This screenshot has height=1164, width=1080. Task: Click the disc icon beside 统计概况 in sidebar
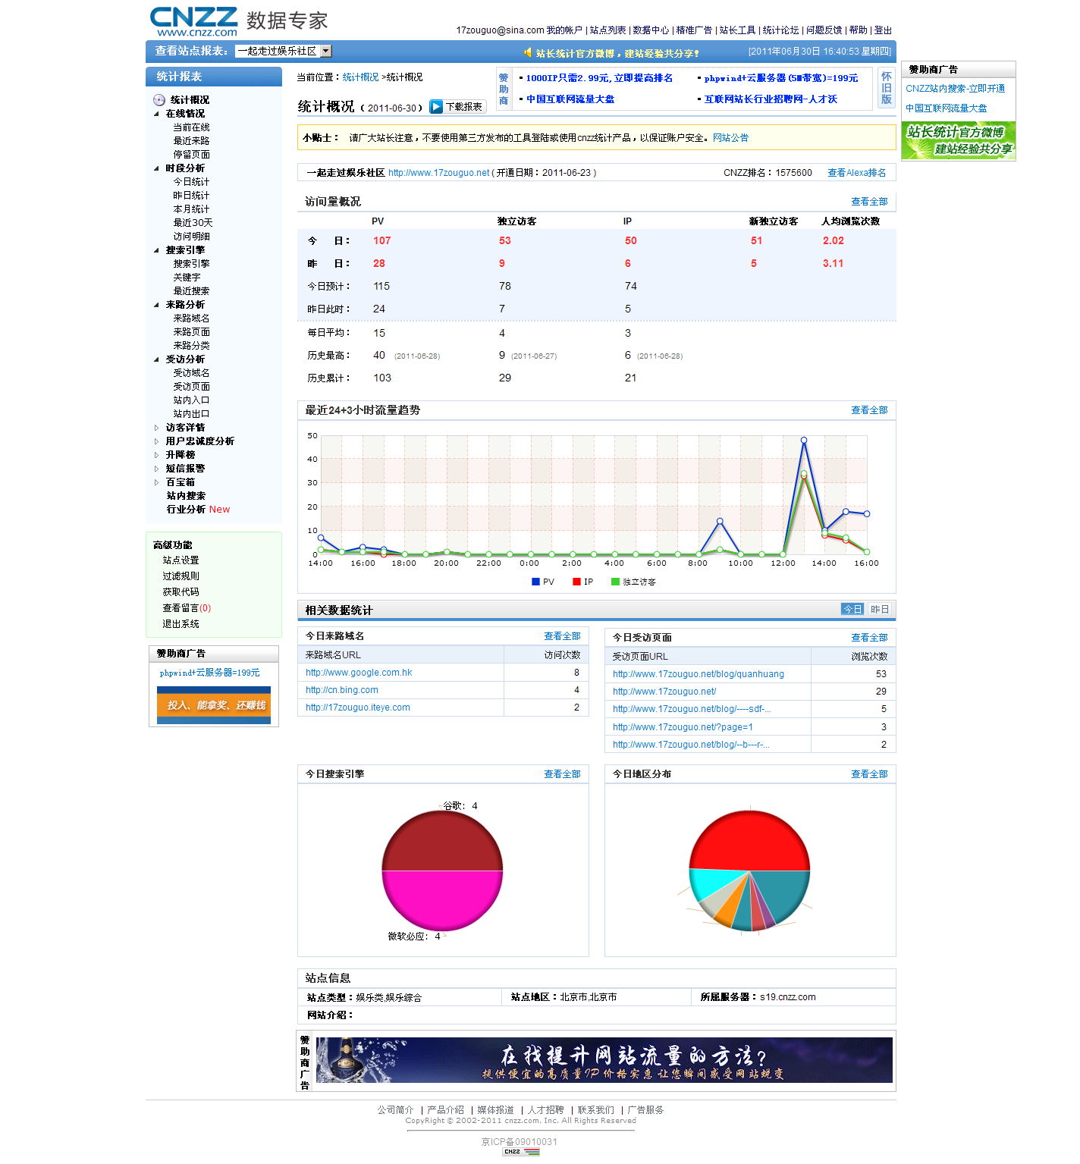[159, 100]
